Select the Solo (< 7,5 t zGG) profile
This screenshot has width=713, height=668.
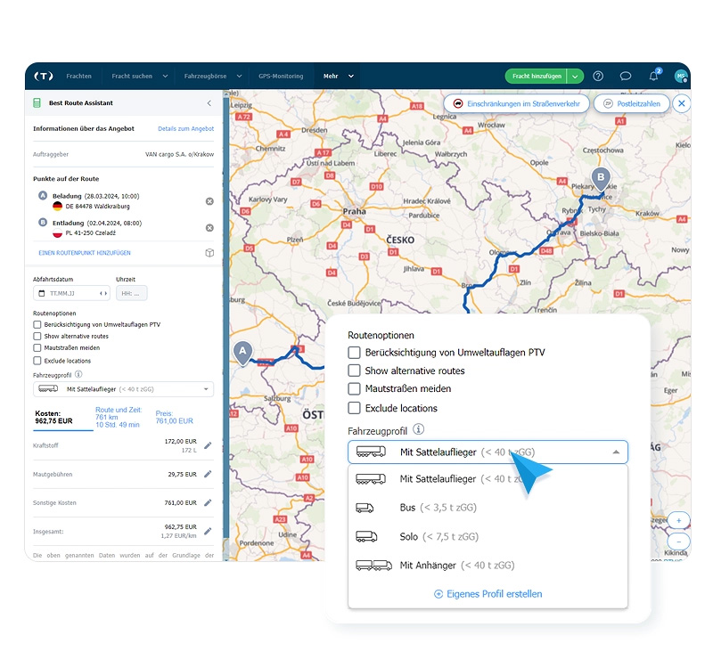pyautogui.click(x=488, y=537)
